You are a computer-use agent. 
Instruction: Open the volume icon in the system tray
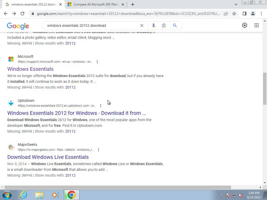point(241,195)
